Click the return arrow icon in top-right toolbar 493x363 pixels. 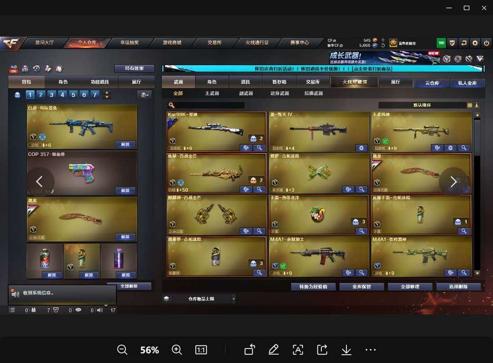tap(464, 43)
